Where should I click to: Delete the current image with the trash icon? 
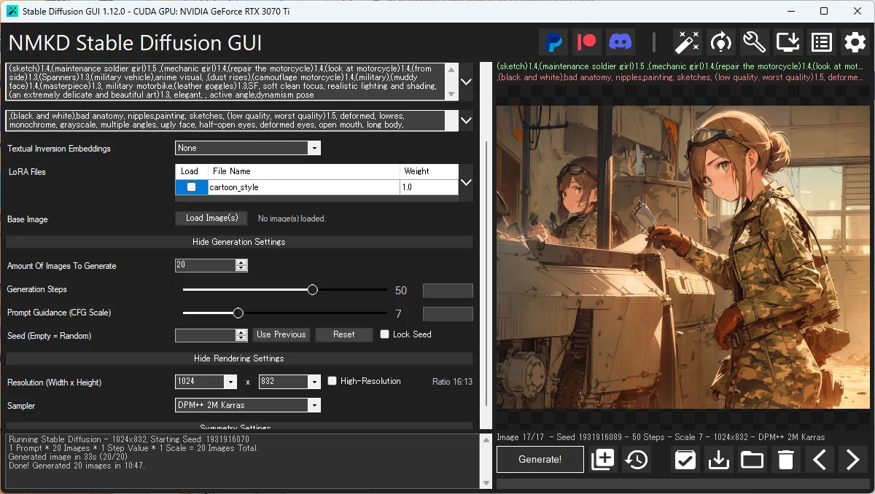[785, 460]
